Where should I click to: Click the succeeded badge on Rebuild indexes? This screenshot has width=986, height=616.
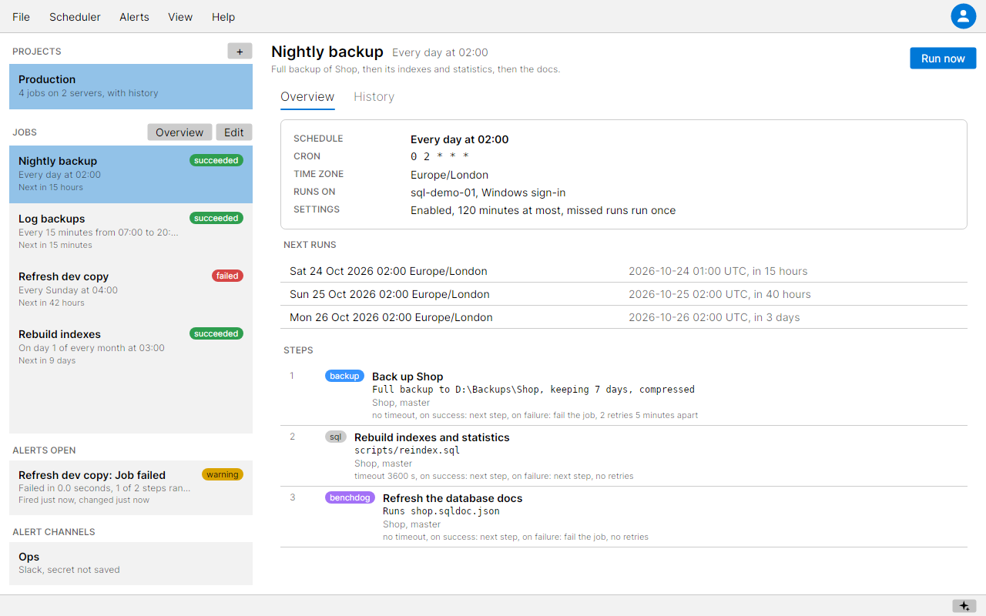[x=216, y=333]
